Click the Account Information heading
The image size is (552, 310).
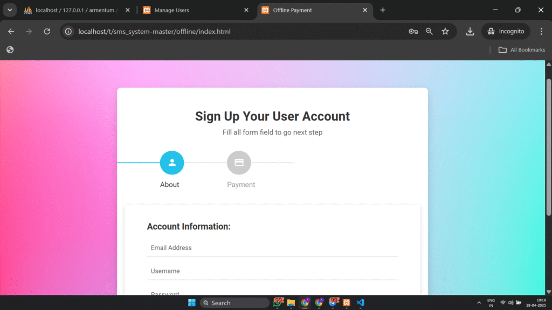189,227
